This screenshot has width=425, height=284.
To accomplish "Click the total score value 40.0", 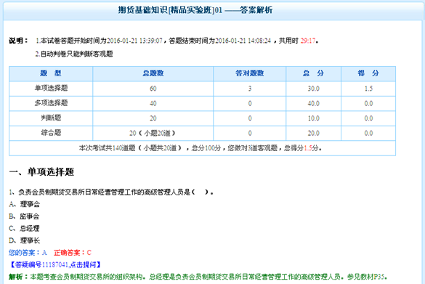I will click(314, 104).
